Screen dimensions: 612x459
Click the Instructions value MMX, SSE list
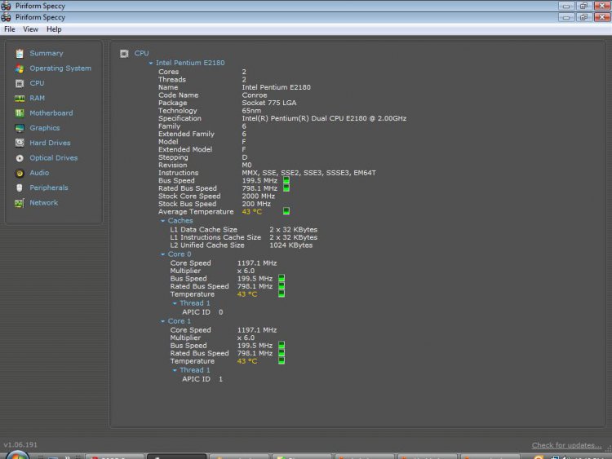(308, 173)
